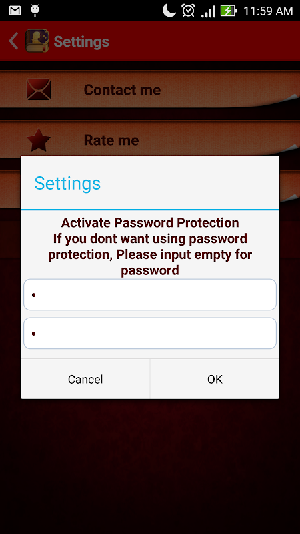Viewport: 300px width, 534px height.
Task: Tap the signal strength bars icon
Action: [x=208, y=11]
